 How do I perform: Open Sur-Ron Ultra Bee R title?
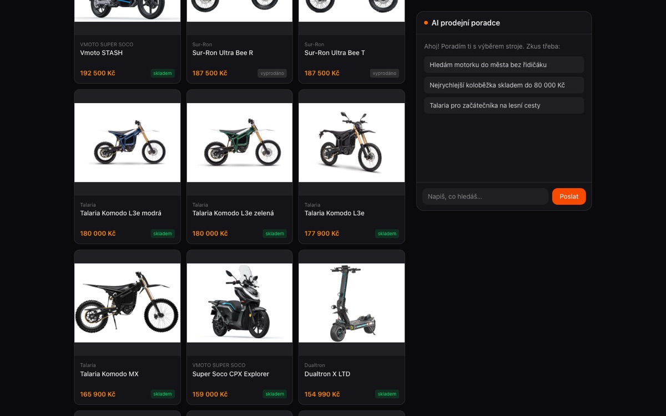point(223,53)
